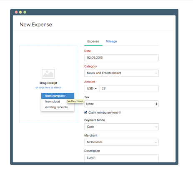Choose "from computer" in attach menu
This screenshot has height=172, width=193.
[58, 96]
